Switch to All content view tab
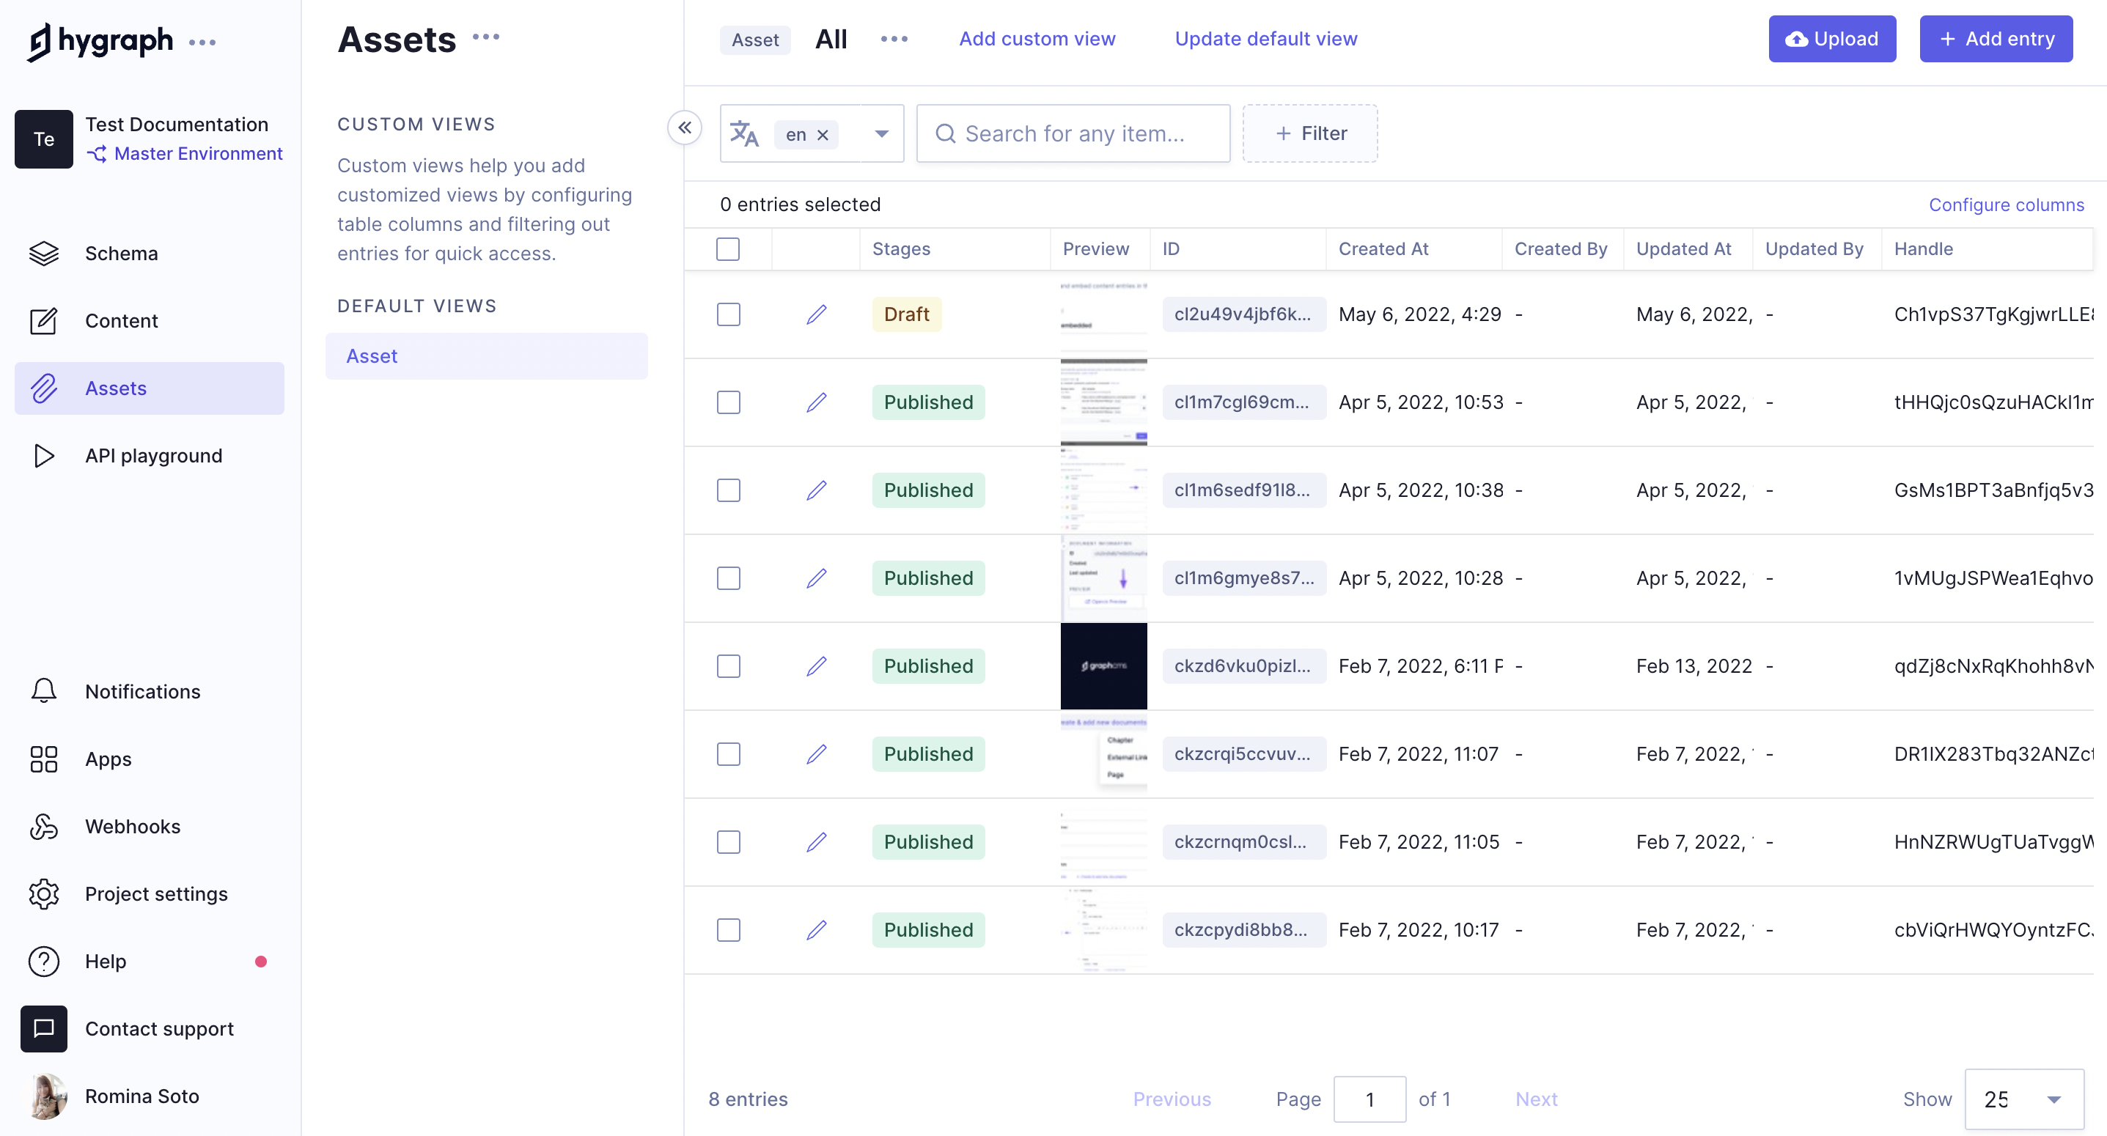Image resolution: width=2107 pixels, height=1136 pixels. pyautogui.click(x=831, y=38)
